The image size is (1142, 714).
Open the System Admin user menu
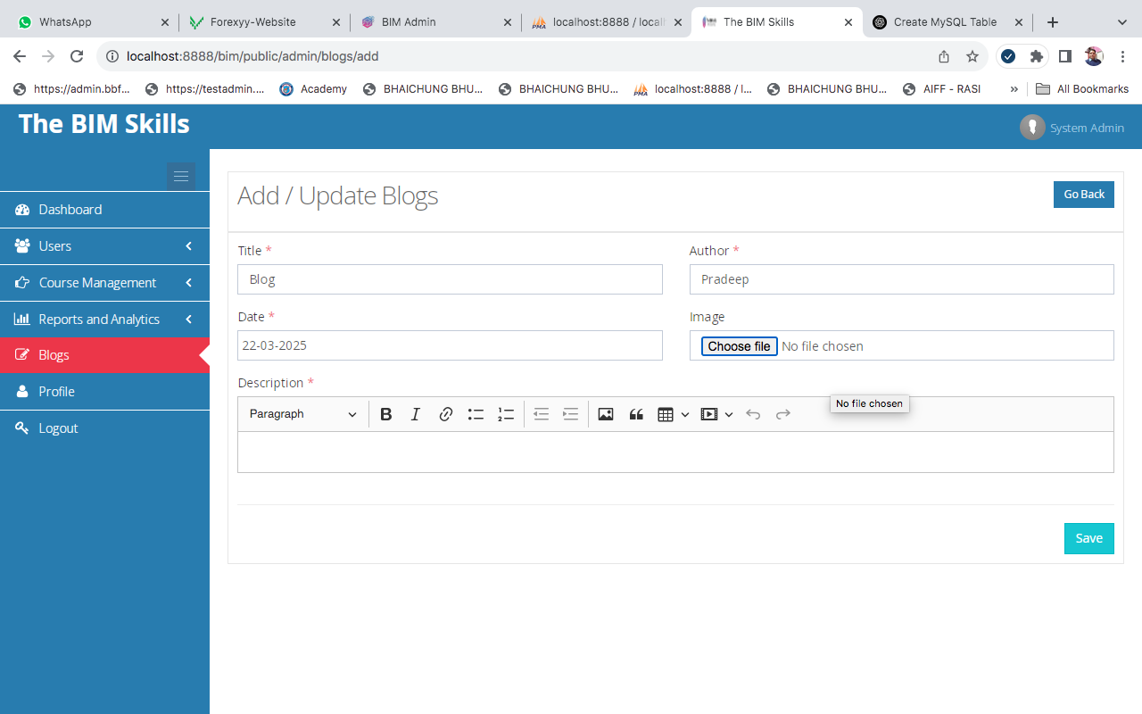pyautogui.click(x=1072, y=128)
